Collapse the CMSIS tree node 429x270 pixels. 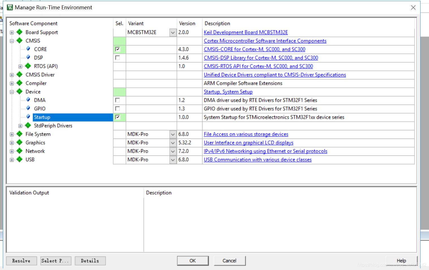pyautogui.click(x=12, y=41)
